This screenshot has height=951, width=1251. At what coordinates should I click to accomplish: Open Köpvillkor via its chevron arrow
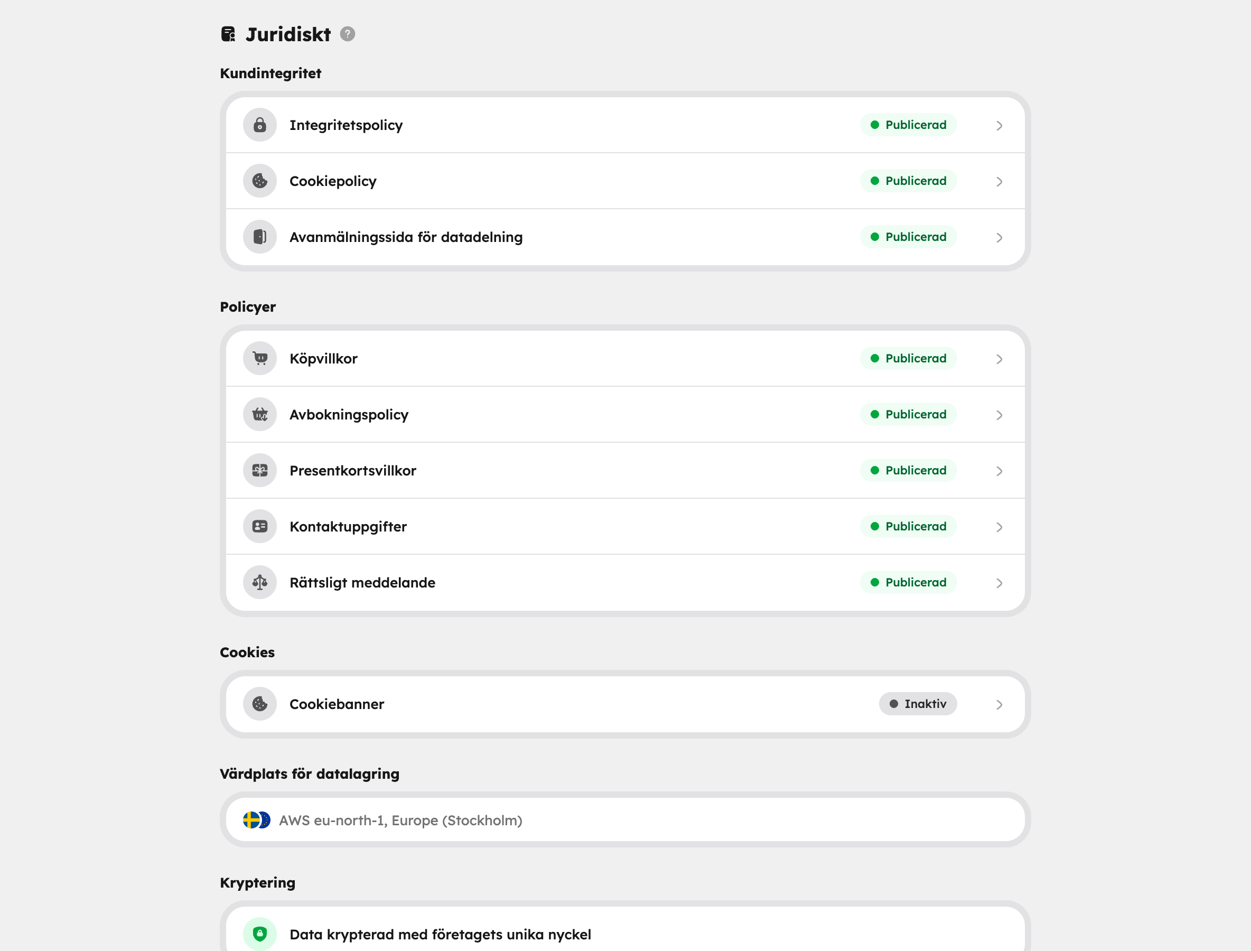[999, 359]
